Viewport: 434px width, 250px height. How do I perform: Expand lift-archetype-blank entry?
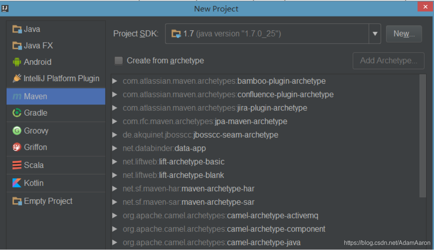[115, 175]
